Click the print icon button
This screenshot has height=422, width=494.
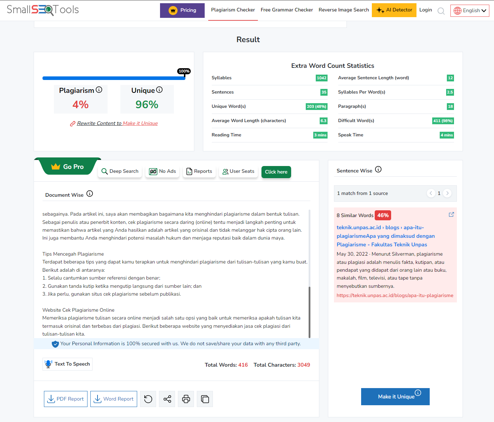186,399
